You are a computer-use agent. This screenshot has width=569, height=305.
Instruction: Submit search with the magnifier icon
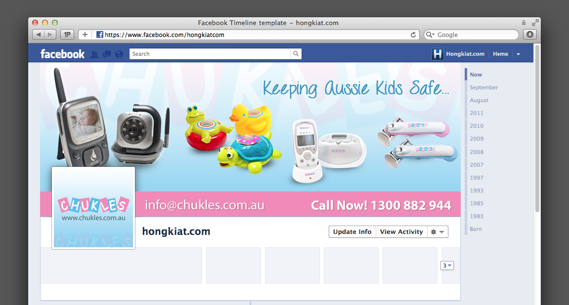pyautogui.click(x=296, y=54)
